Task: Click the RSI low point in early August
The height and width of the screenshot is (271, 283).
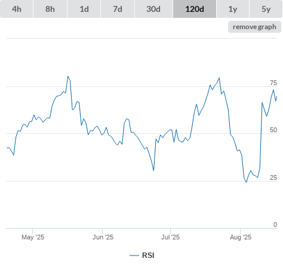Action: tap(247, 182)
